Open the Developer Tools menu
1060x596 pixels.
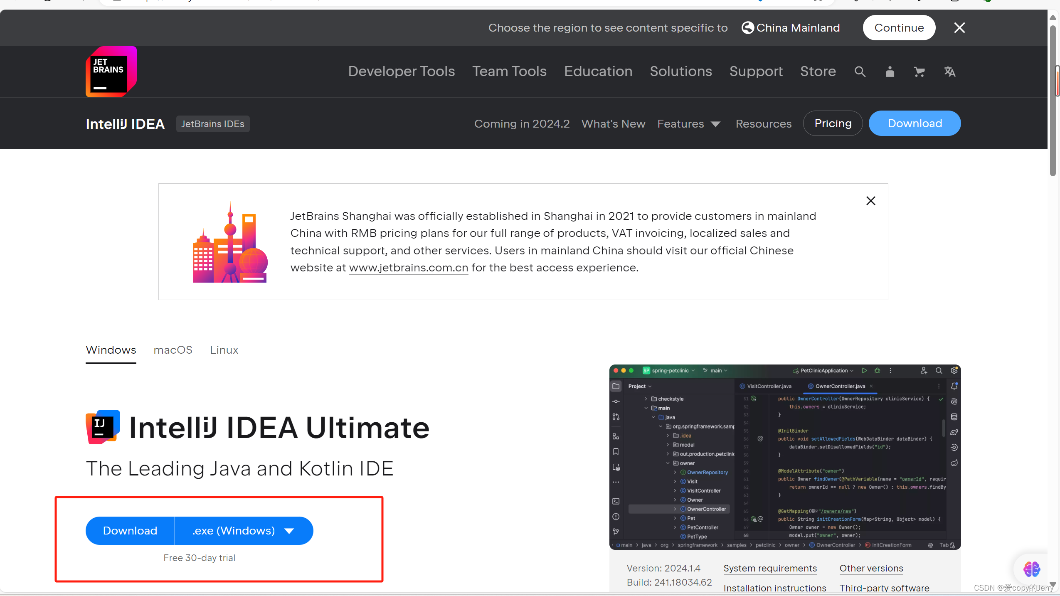pyautogui.click(x=401, y=71)
